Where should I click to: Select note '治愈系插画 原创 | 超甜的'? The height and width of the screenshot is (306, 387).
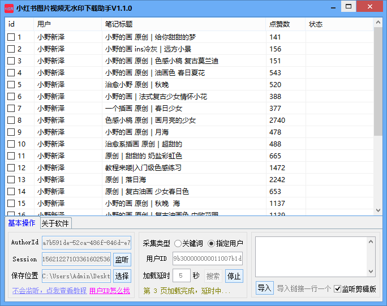tap(144, 144)
